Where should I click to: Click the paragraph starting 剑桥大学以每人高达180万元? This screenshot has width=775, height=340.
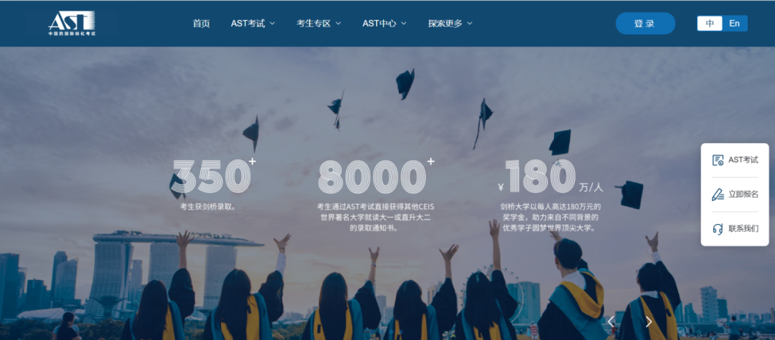coord(551,218)
